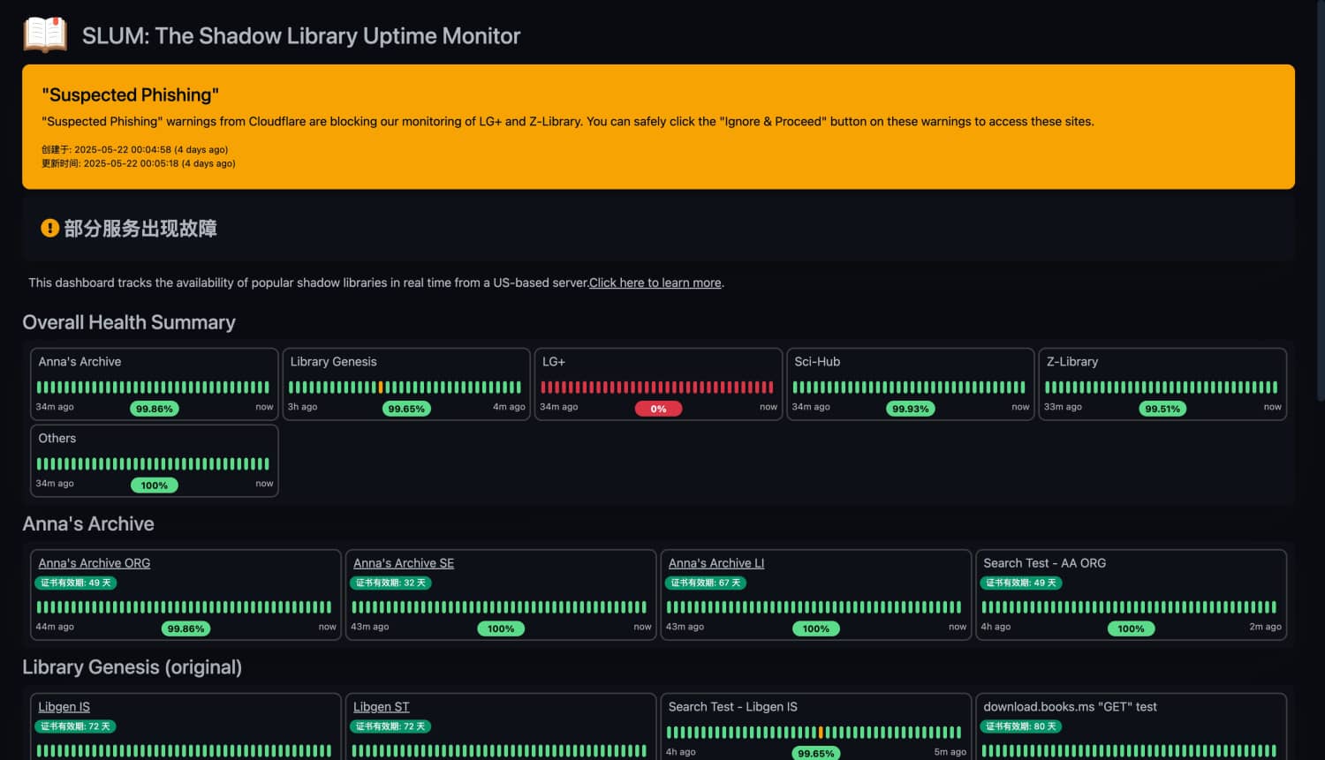This screenshot has height=760, width=1325.
Task: Click the Search Test - Libgen IS title
Action: 733,707
